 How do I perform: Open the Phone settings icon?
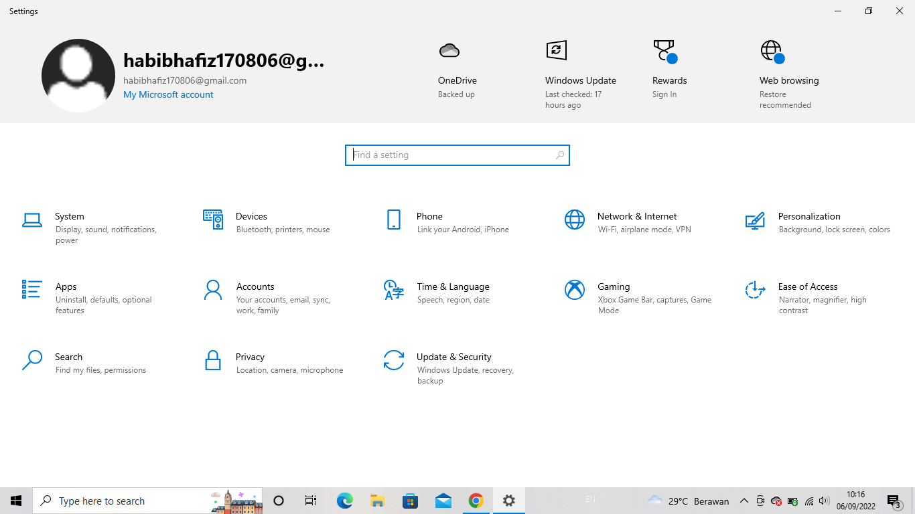coord(394,220)
